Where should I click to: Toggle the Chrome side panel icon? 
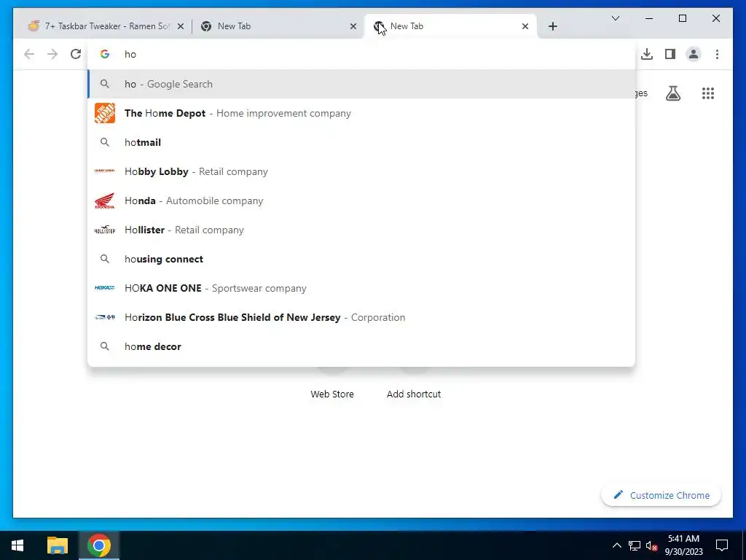click(x=670, y=54)
